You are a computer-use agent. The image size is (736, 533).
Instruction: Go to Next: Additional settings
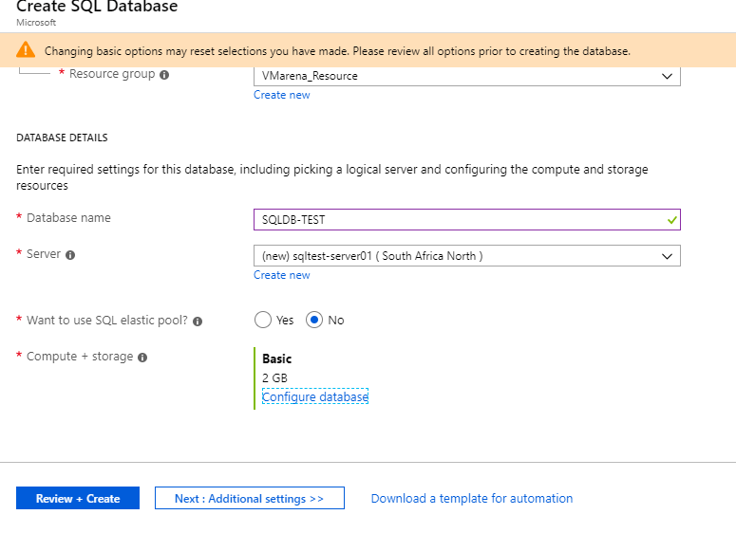pos(250,498)
